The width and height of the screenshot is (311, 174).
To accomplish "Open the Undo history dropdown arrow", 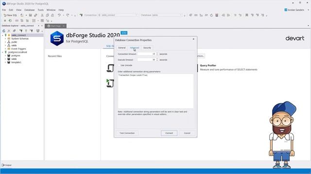I will point(64,15).
